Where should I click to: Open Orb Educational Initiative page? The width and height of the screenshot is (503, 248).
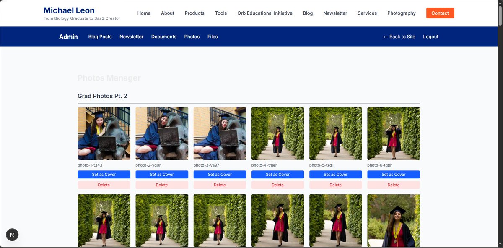265,13
